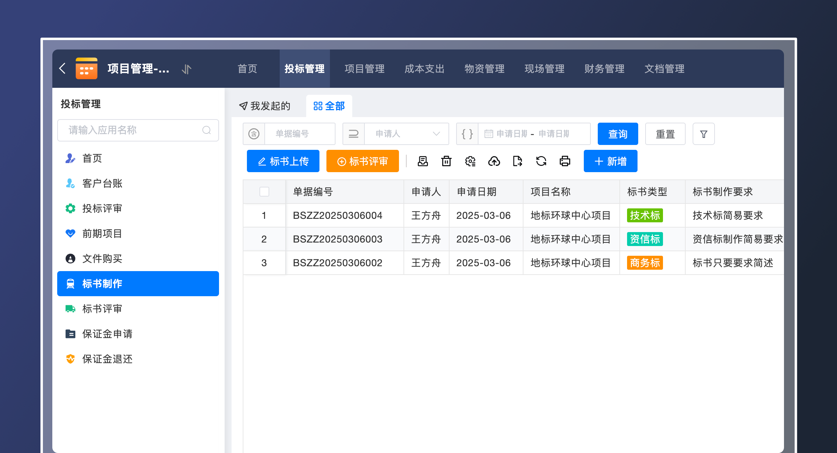Screen dimensions: 837x453
Task: Click the refresh icon in toolbar
Action: [541, 161]
